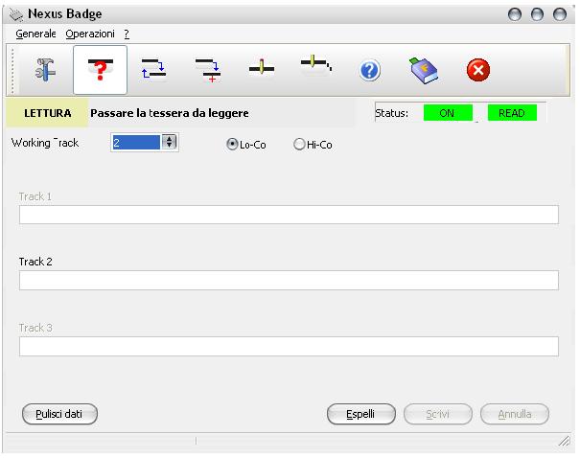Click the write card swipe icon
This screenshot has height=458, width=580.
(x=262, y=67)
